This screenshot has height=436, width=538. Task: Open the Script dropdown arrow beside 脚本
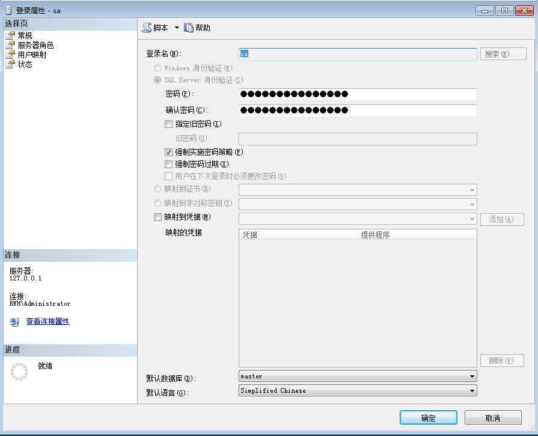click(177, 28)
